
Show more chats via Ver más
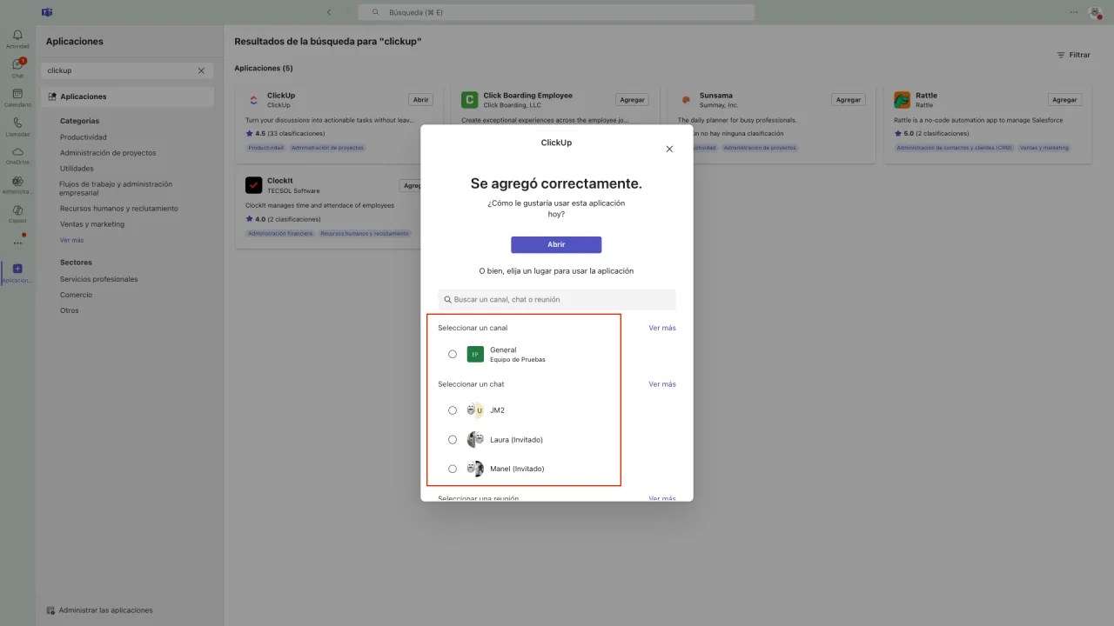(662, 383)
